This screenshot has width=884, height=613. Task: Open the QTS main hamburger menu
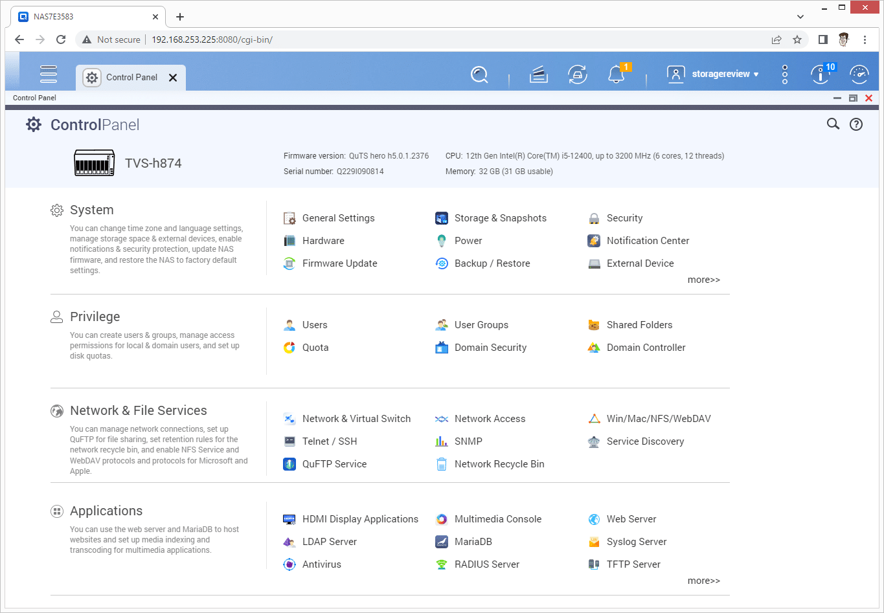tap(49, 74)
